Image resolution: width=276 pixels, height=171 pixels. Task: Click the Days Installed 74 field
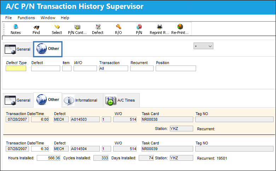146,158
